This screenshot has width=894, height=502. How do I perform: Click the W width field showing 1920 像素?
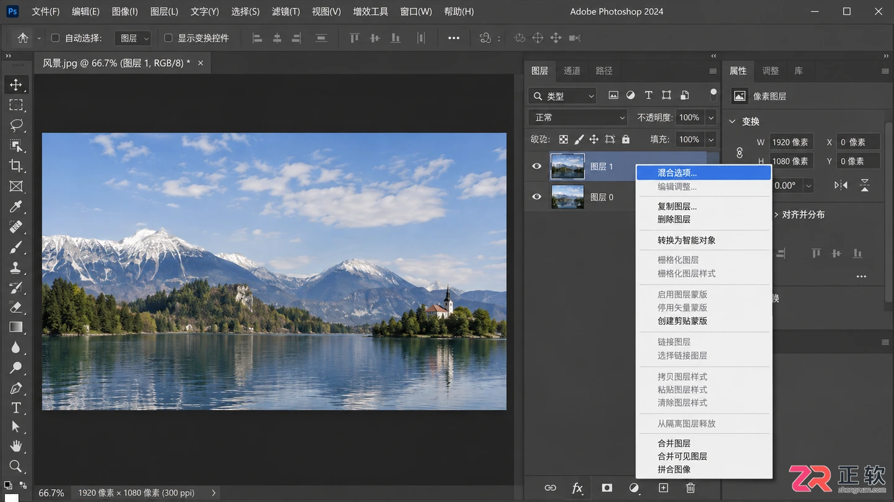tap(791, 142)
